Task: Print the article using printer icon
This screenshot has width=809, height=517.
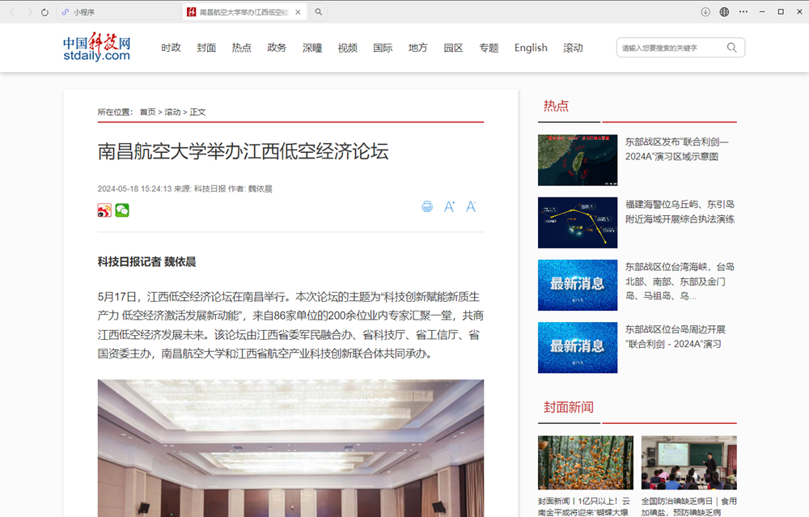Action: (427, 206)
